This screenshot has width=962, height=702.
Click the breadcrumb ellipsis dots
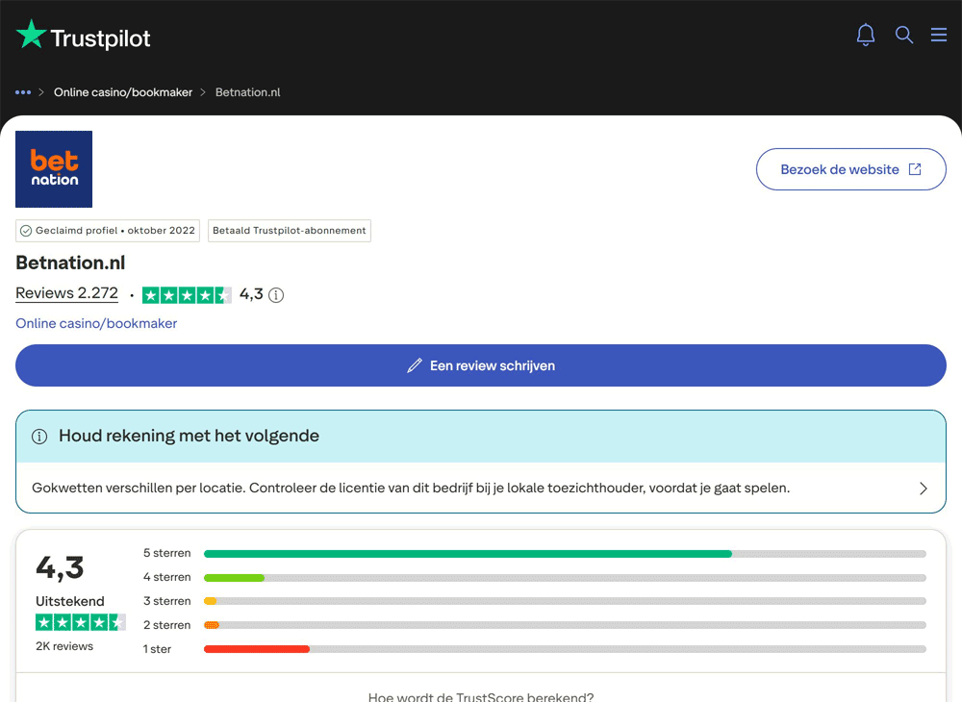(x=23, y=92)
